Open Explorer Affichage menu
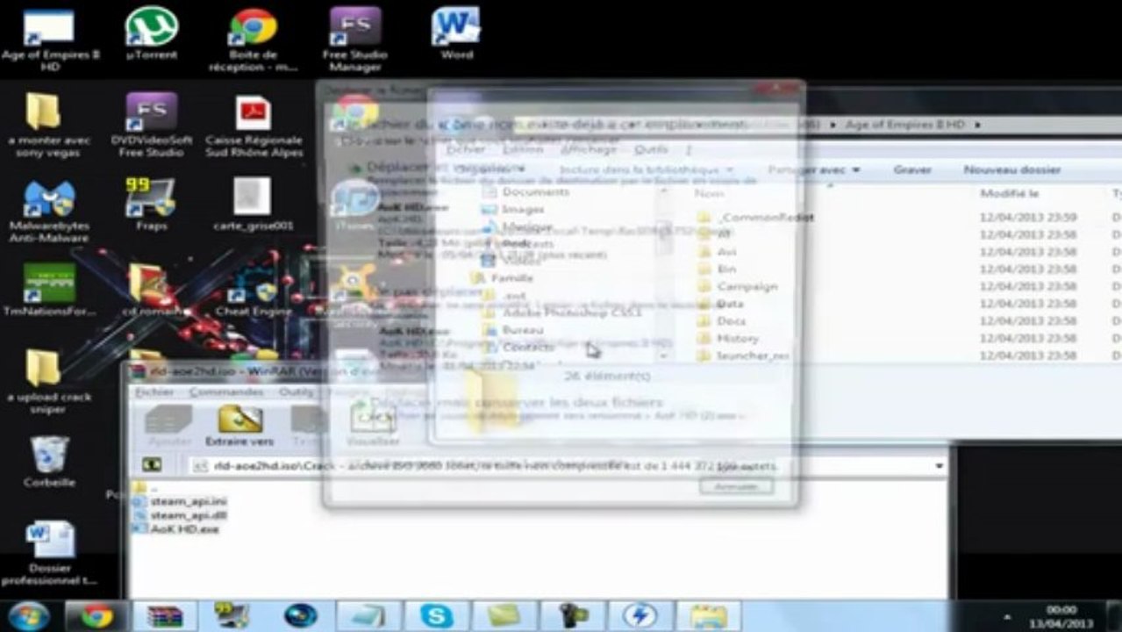Image resolution: width=1122 pixels, height=632 pixels. click(x=590, y=150)
